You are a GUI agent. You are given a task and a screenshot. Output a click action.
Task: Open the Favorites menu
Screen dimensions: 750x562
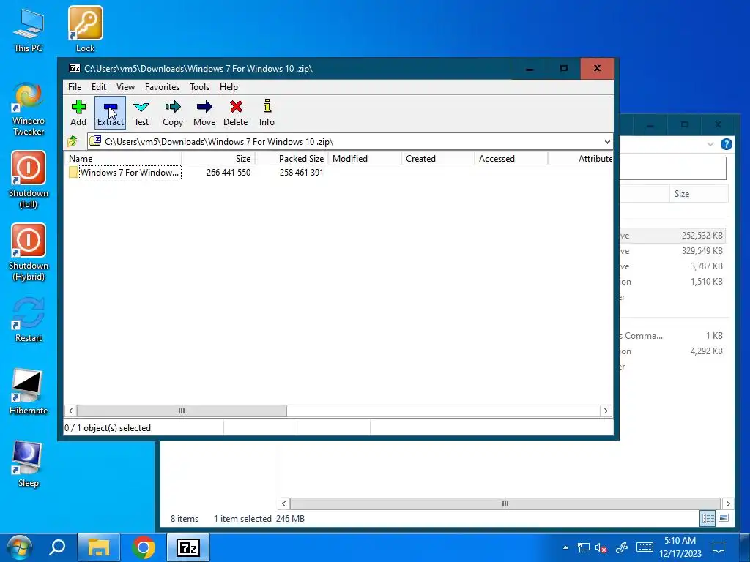[162, 87]
